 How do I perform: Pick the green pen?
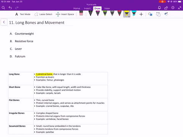coord(105,13)
